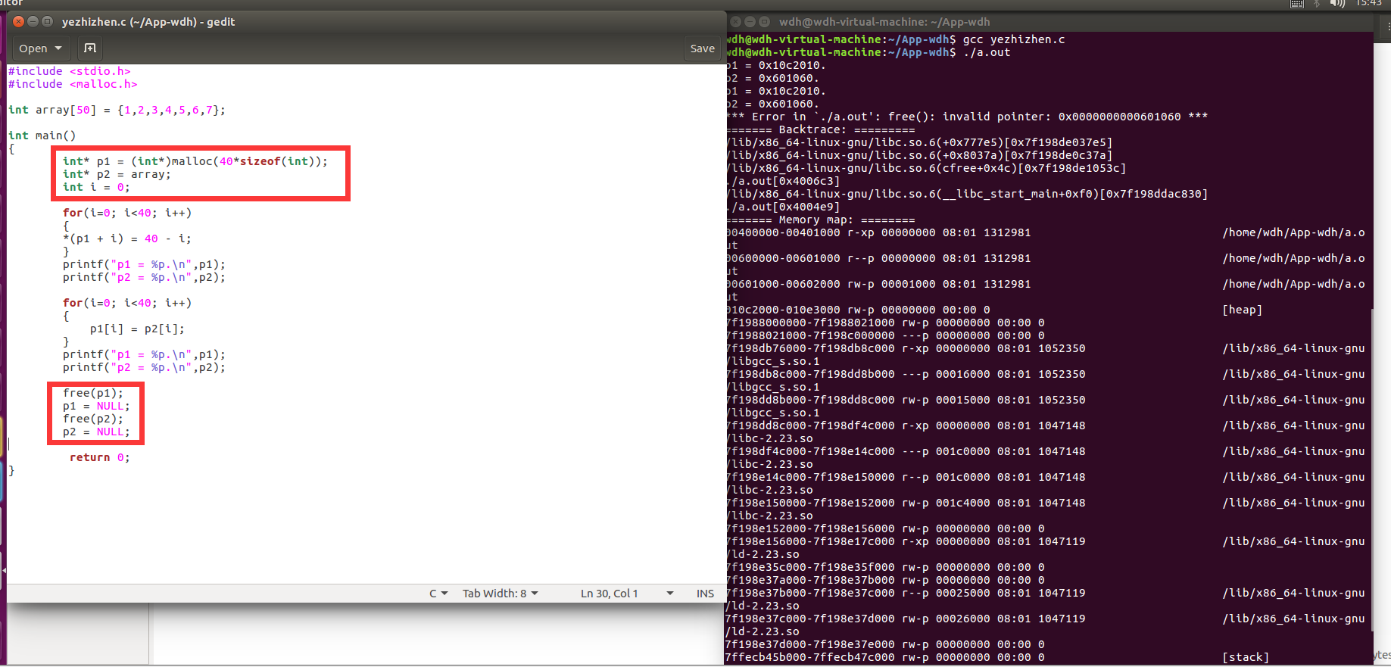Create a new document in gedit
Viewport: 1391px width, 667px height.
90,48
